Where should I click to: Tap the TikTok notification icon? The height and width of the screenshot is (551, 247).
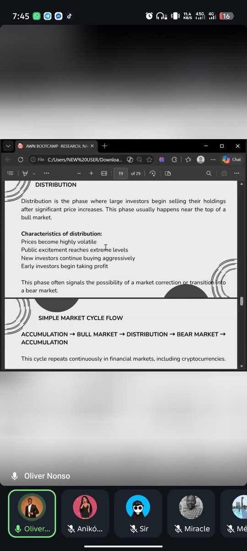(69, 16)
